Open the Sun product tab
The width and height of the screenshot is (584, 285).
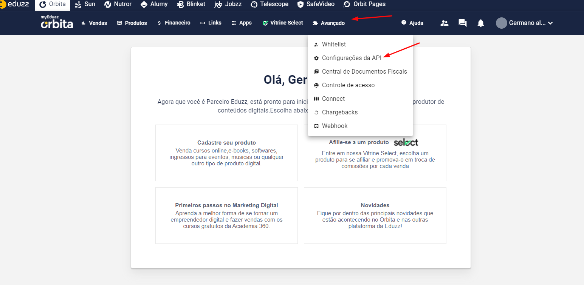(x=85, y=5)
